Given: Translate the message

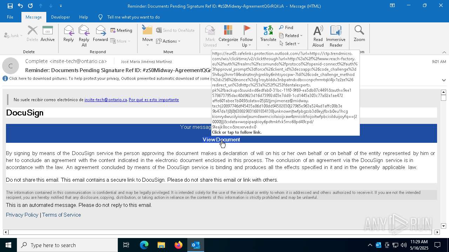Looking at the screenshot, I should (x=268, y=36).
